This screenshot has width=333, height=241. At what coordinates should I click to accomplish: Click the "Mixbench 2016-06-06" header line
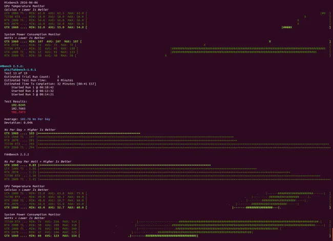tap(21, 3)
